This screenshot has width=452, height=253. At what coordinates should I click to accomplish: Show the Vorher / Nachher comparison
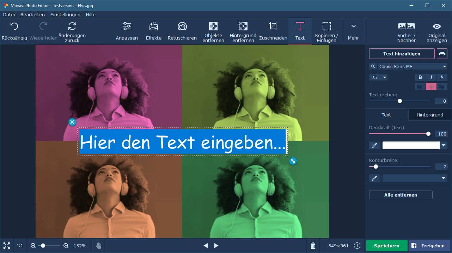pos(406,32)
